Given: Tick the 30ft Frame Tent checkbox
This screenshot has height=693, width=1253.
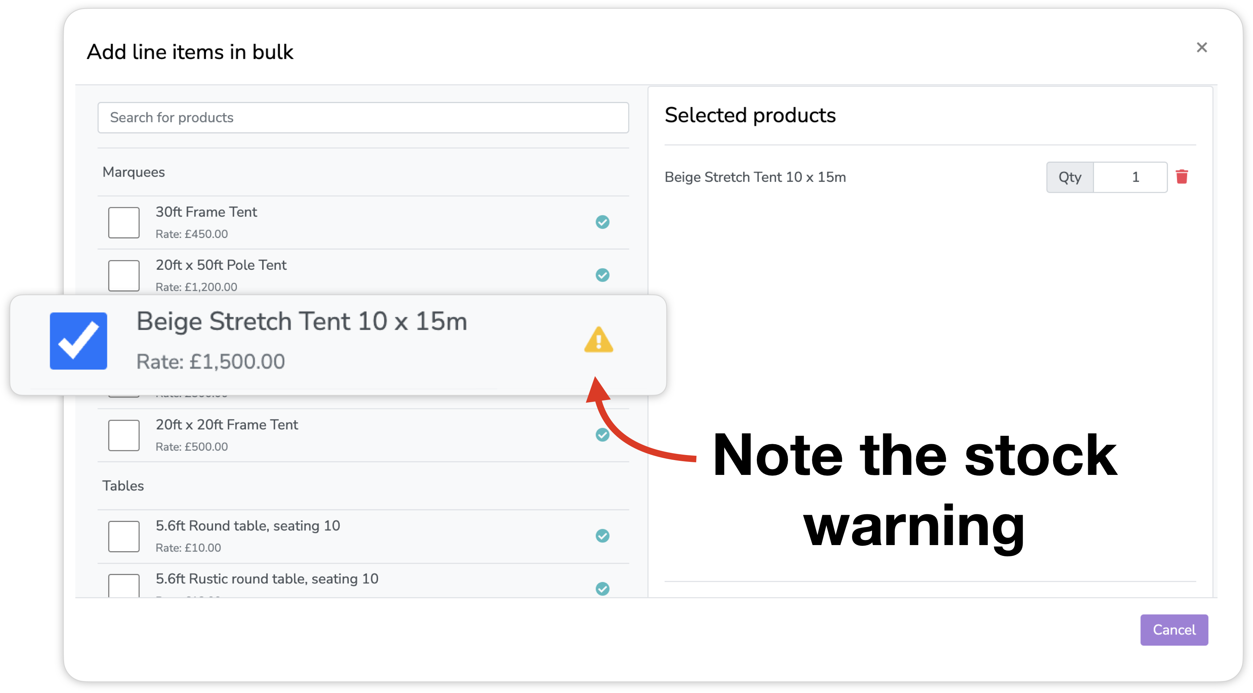Looking at the screenshot, I should coord(123,222).
